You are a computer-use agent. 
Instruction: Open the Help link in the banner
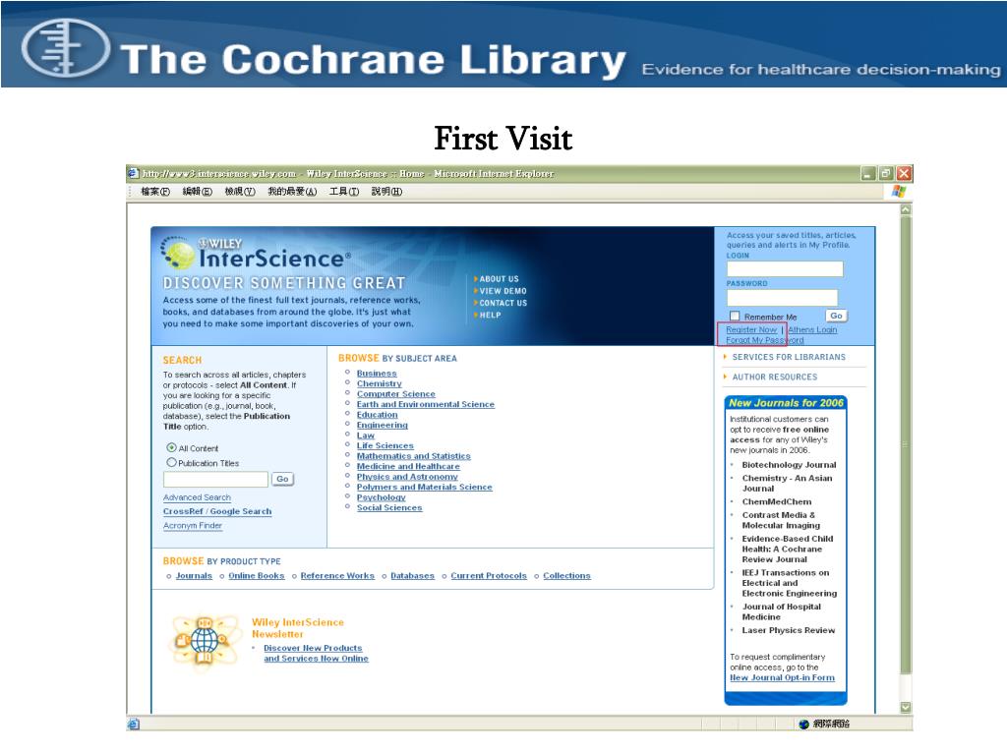[x=490, y=316]
